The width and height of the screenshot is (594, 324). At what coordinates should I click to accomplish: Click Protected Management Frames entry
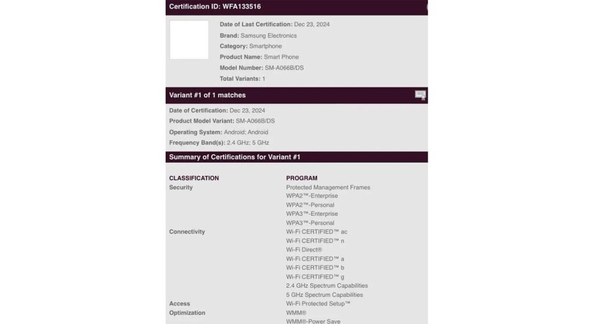click(x=328, y=187)
